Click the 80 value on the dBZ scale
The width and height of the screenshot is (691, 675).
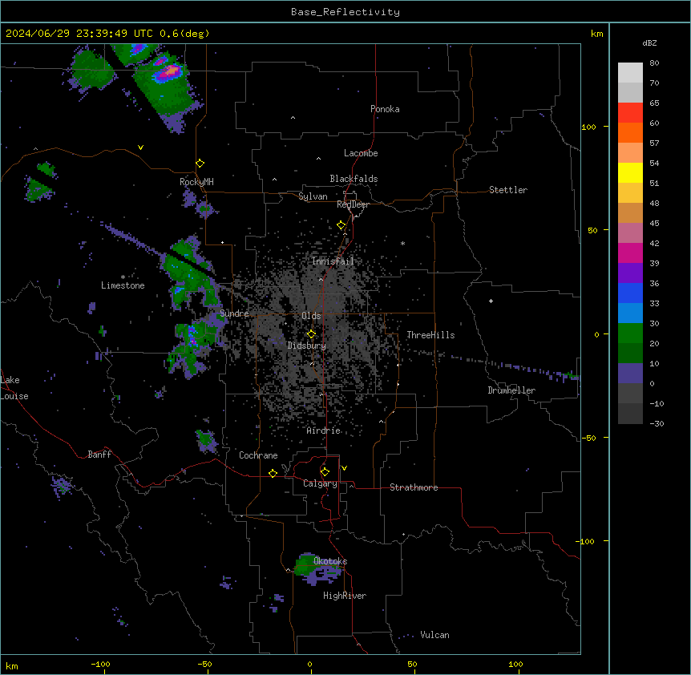[654, 63]
